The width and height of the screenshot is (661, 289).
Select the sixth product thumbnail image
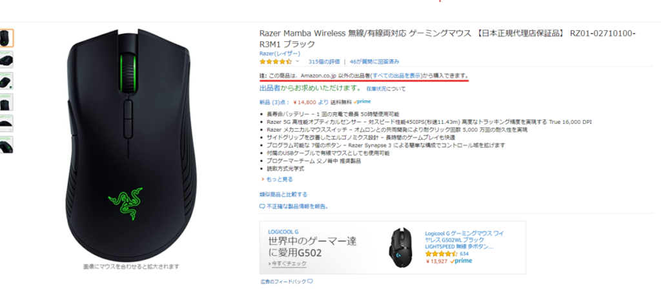(x=6, y=144)
